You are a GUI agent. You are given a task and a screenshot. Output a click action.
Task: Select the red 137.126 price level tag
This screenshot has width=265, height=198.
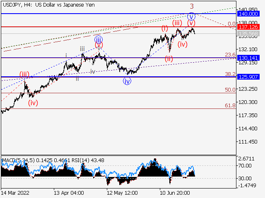coord(248,27)
